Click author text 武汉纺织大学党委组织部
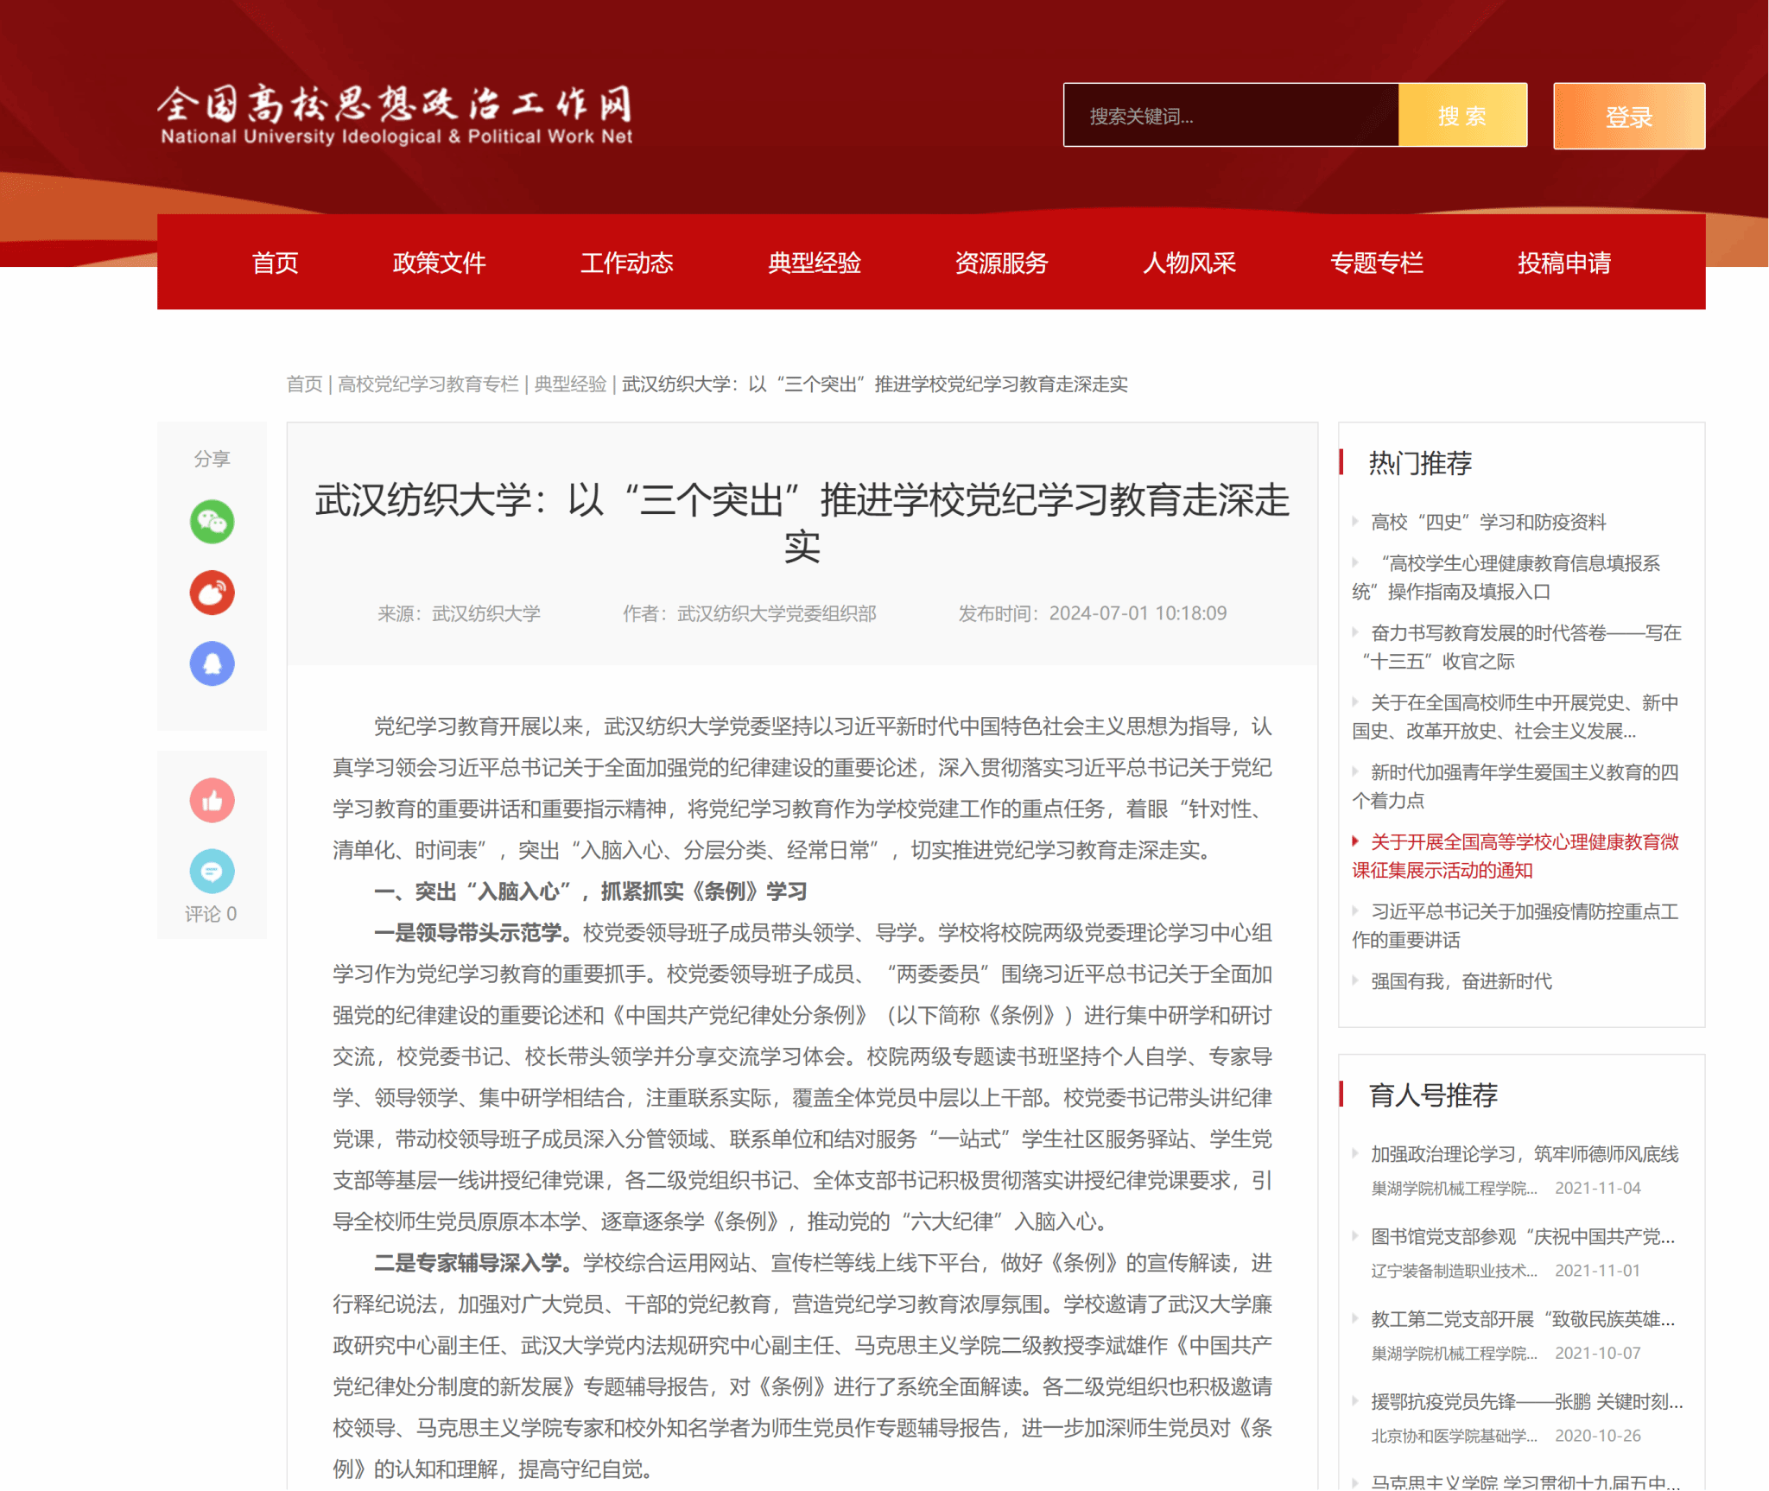Screen dimensions: 1769x1491 (x=777, y=613)
